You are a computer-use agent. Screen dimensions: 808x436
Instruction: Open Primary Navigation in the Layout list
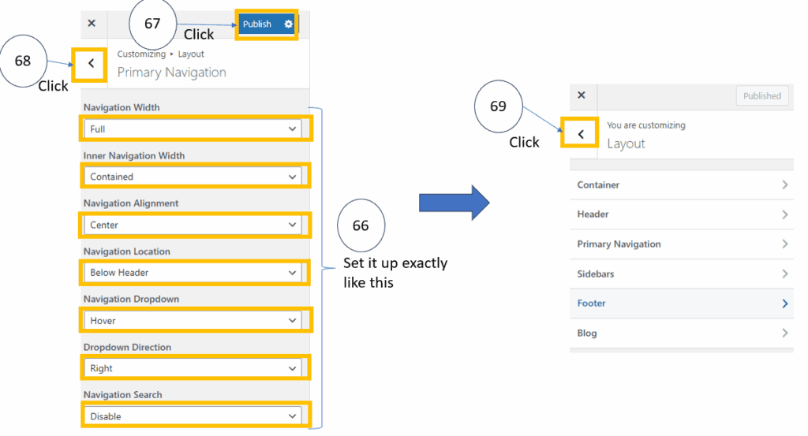(680, 244)
